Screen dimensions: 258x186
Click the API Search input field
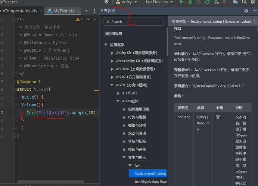pyautogui.click(x=133, y=22)
